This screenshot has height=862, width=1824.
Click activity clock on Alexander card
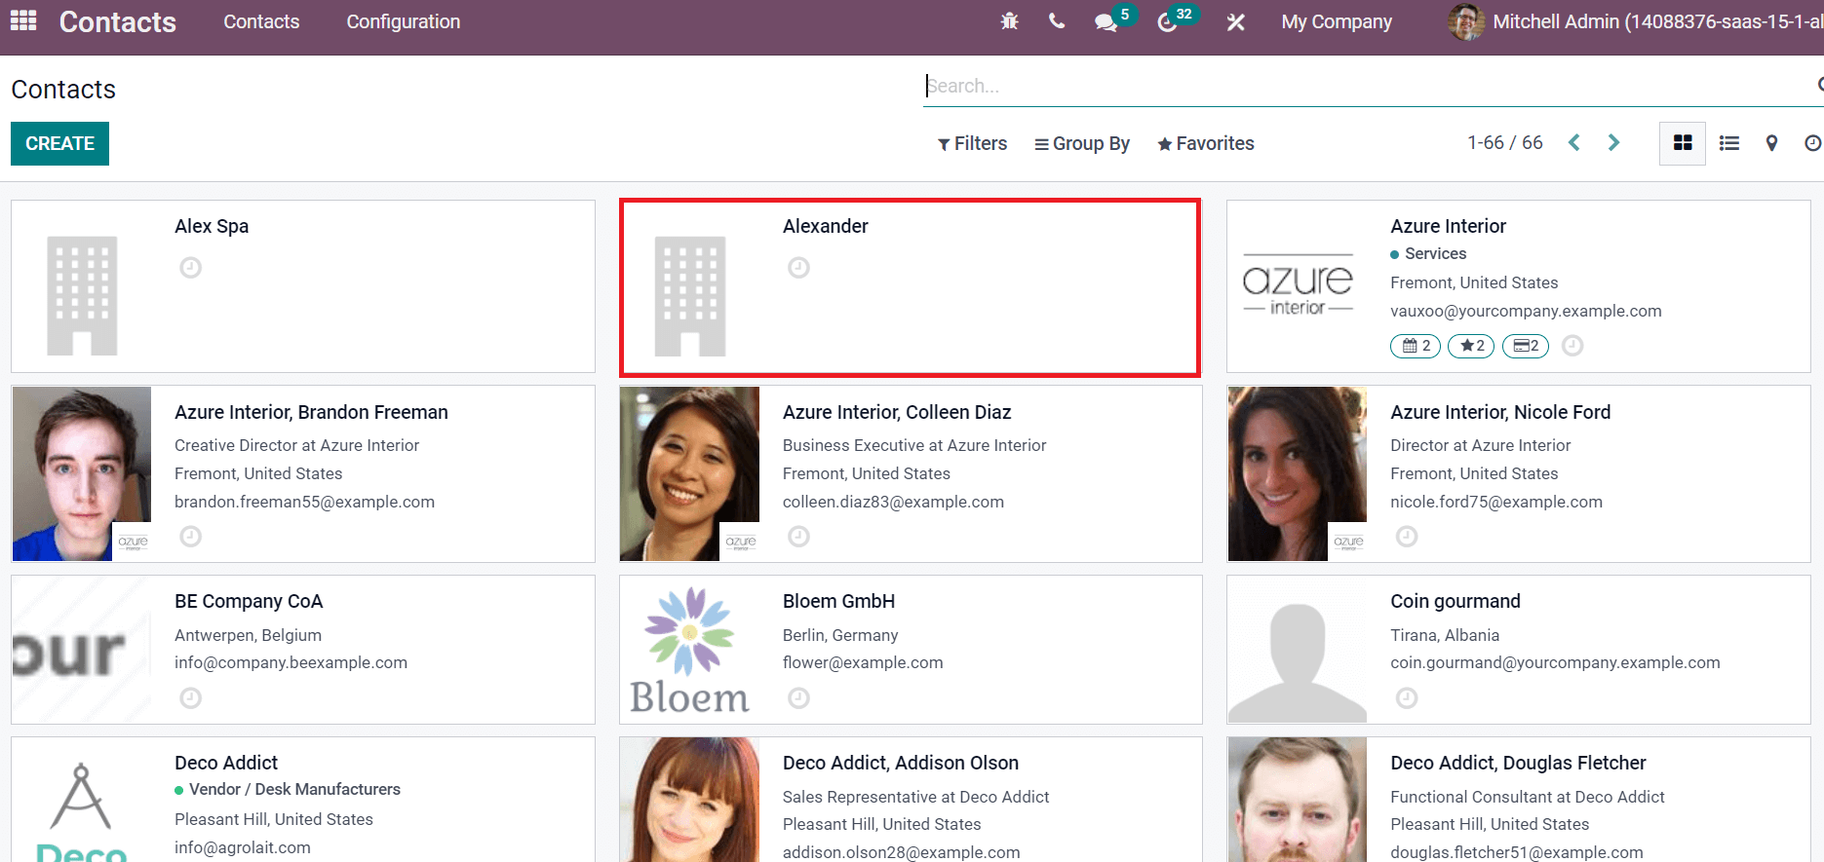click(798, 267)
